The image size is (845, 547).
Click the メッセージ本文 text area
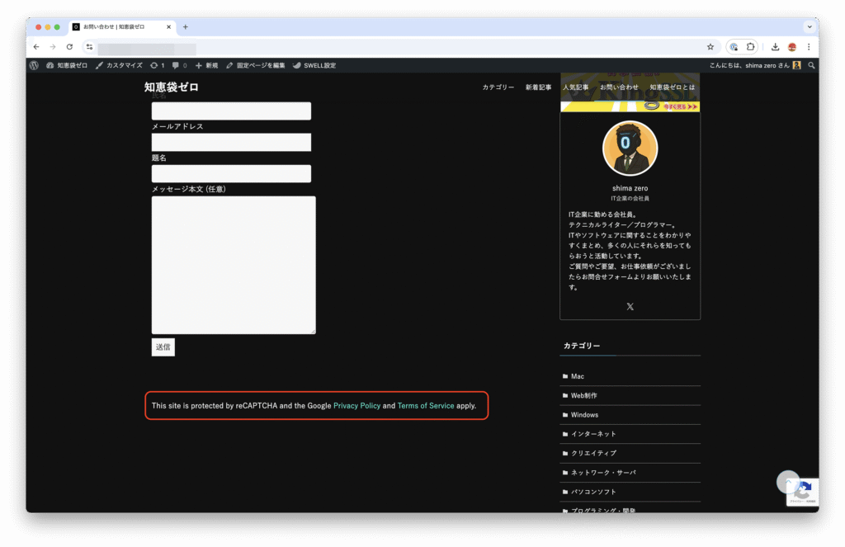click(x=234, y=265)
